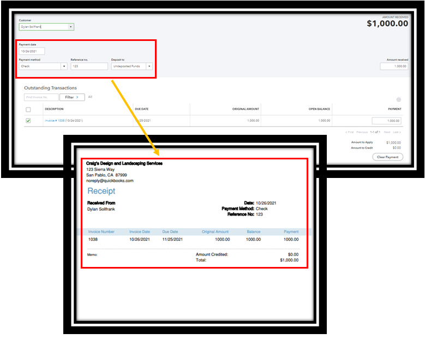Click noreply@quickbooks.com on receipt
Image resolution: width=425 pixels, height=339 pixels.
[x=110, y=181]
